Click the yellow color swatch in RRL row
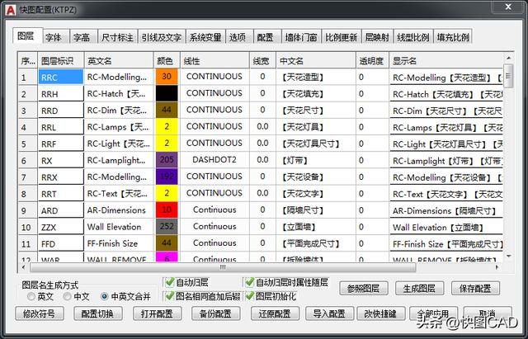Viewport: 528px width, 339px height. tap(167, 127)
